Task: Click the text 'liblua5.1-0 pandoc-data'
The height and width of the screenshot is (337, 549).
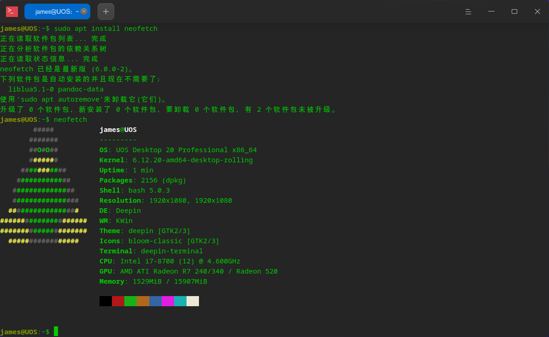Action: click(56, 89)
